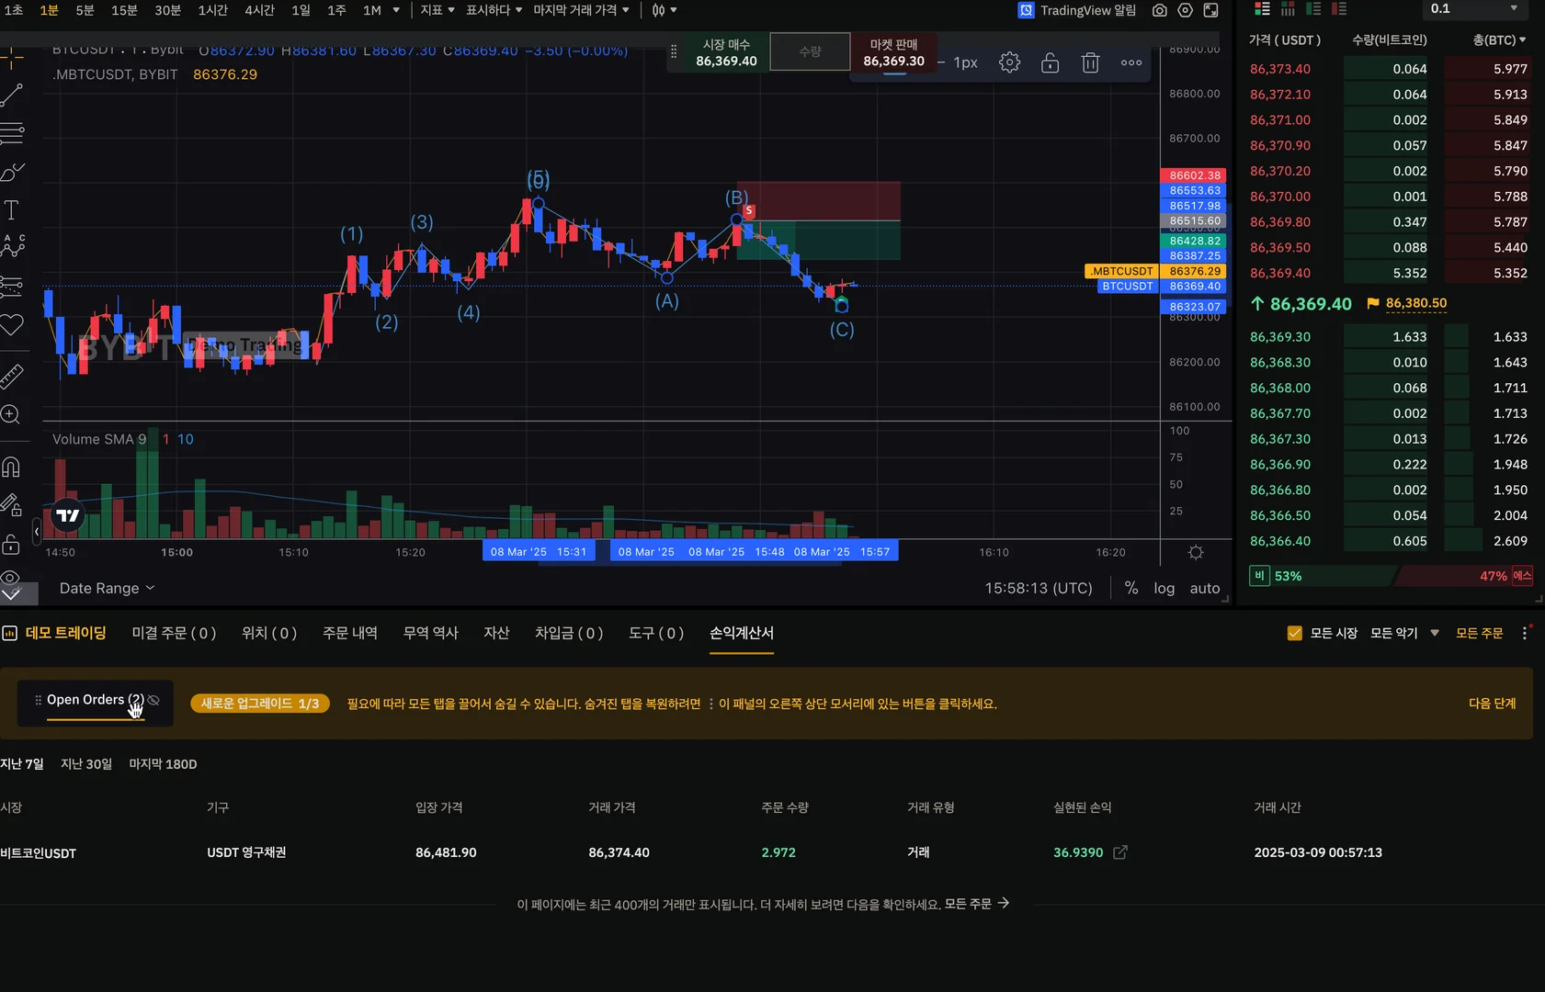This screenshot has width=1545, height=992.
Task: Open the forecasting and measurement tools
Action: tap(12, 286)
